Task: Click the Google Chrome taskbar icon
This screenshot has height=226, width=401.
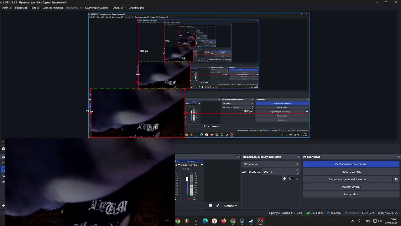Action: (x=178, y=221)
